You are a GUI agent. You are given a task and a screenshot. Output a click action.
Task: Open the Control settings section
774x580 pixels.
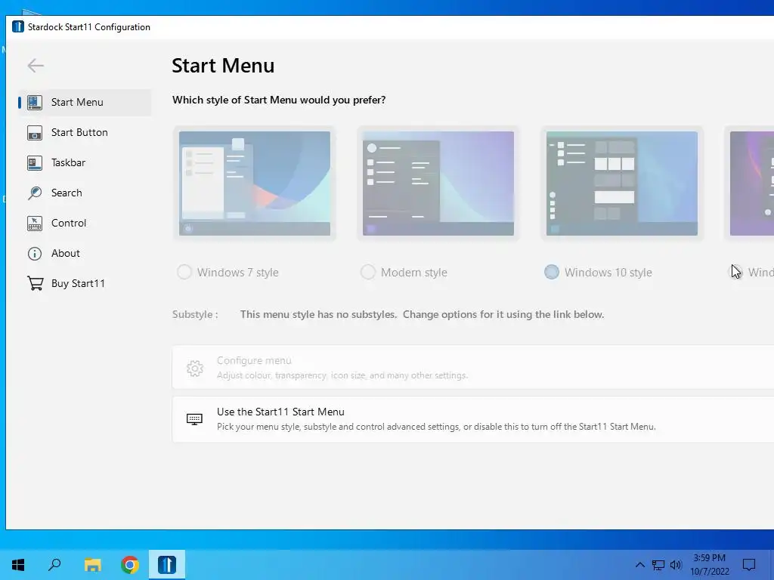(x=85, y=223)
